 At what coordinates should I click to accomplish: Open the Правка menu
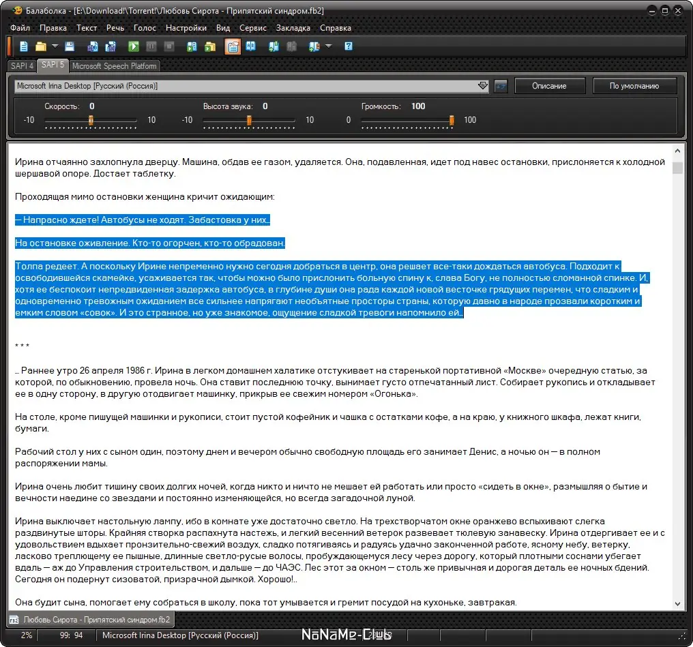53,28
